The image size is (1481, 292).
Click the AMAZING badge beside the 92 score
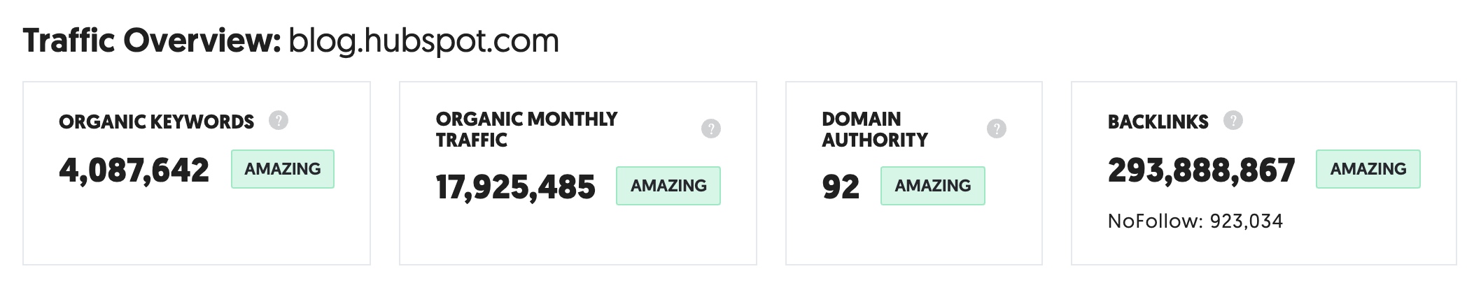click(933, 186)
